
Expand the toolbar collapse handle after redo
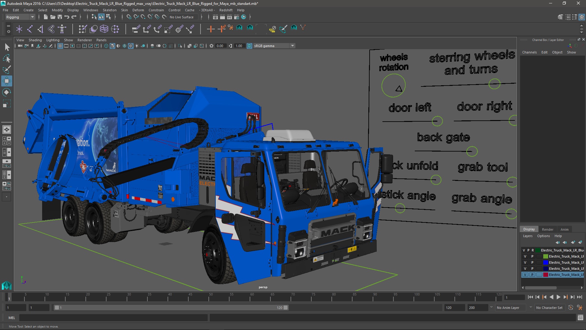click(x=81, y=17)
